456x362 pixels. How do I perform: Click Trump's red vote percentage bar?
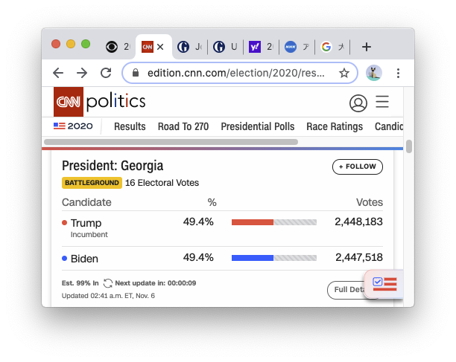pyautogui.click(x=253, y=222)
